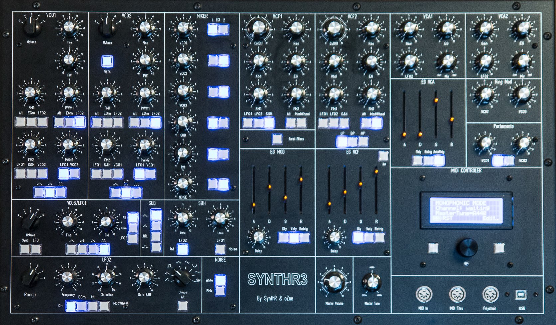Click the Mixer NOISE level knob
The width and height of the screenshot is (556, 325).
pyautogui.click(x=183, y=183)
